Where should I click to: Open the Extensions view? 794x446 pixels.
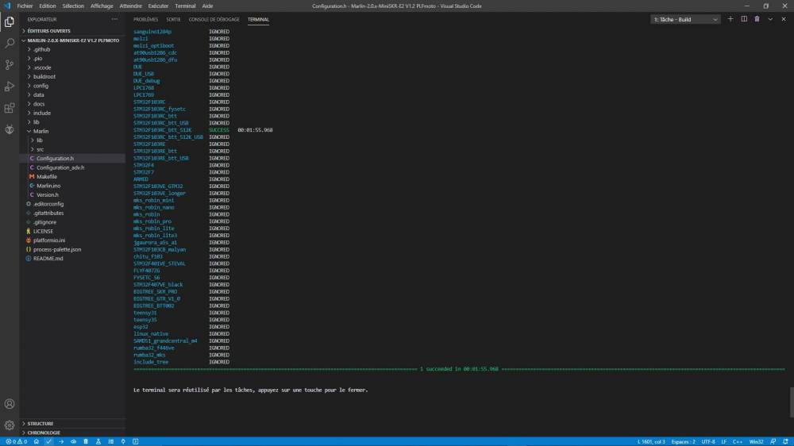pos(9,109)
